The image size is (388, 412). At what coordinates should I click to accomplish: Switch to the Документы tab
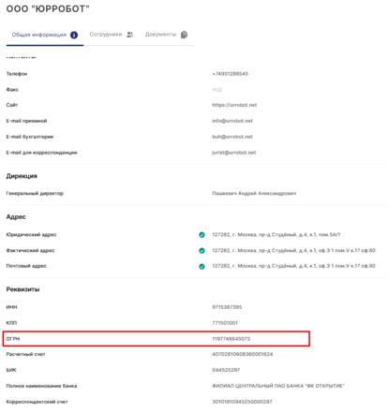click(x=166, y=35)
